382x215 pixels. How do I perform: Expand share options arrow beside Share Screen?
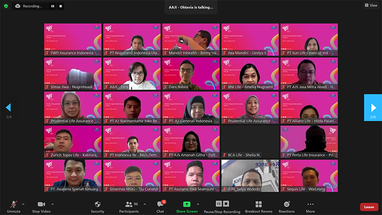click(198, 204)
